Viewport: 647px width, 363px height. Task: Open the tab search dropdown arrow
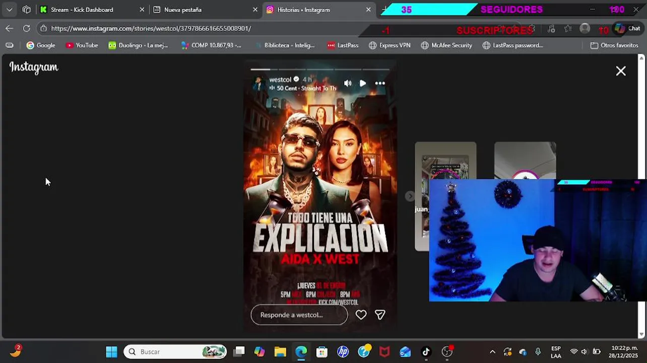click(9, 10)
